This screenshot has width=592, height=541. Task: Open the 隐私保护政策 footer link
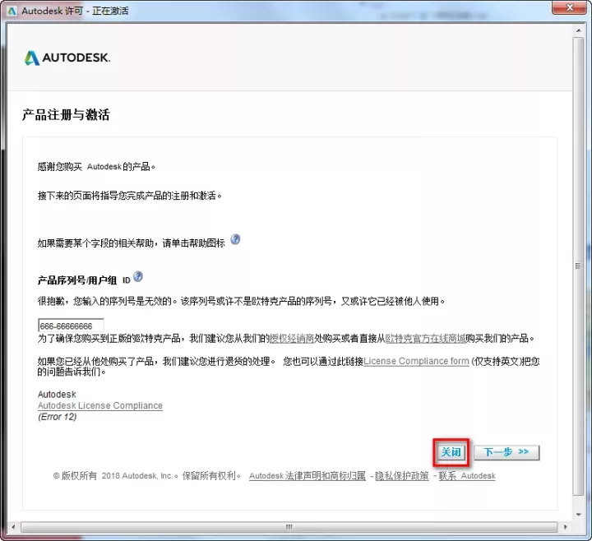coord(403,476)
